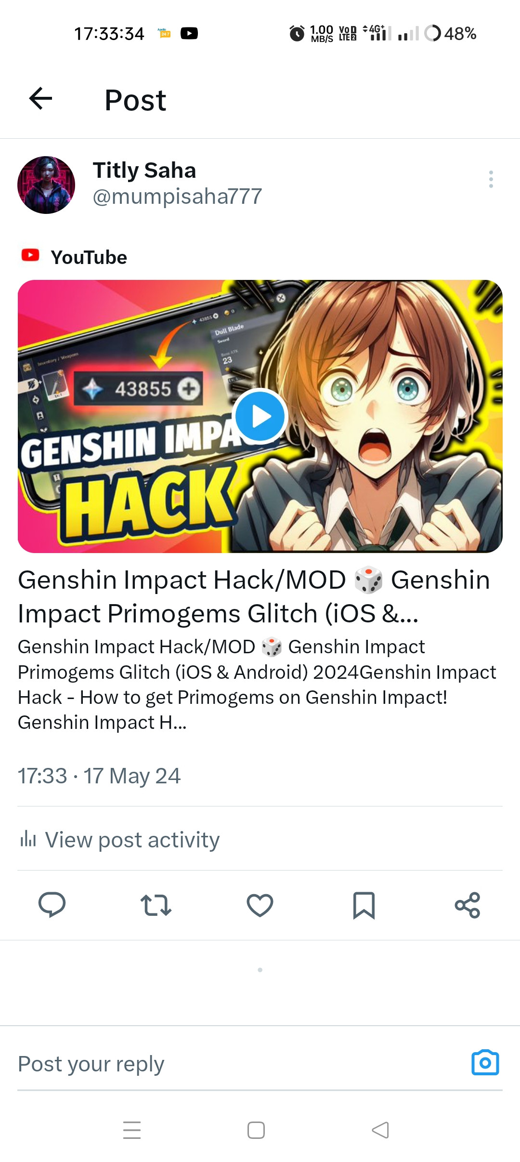520x1162 pixels.
Task: Tap the reply speech bubble icon
Action: coord(52,904)
